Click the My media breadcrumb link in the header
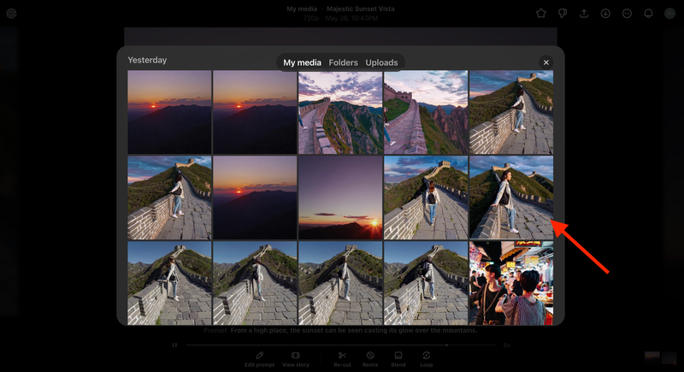Viewport: 684px width, 372px height. [302, 9]
